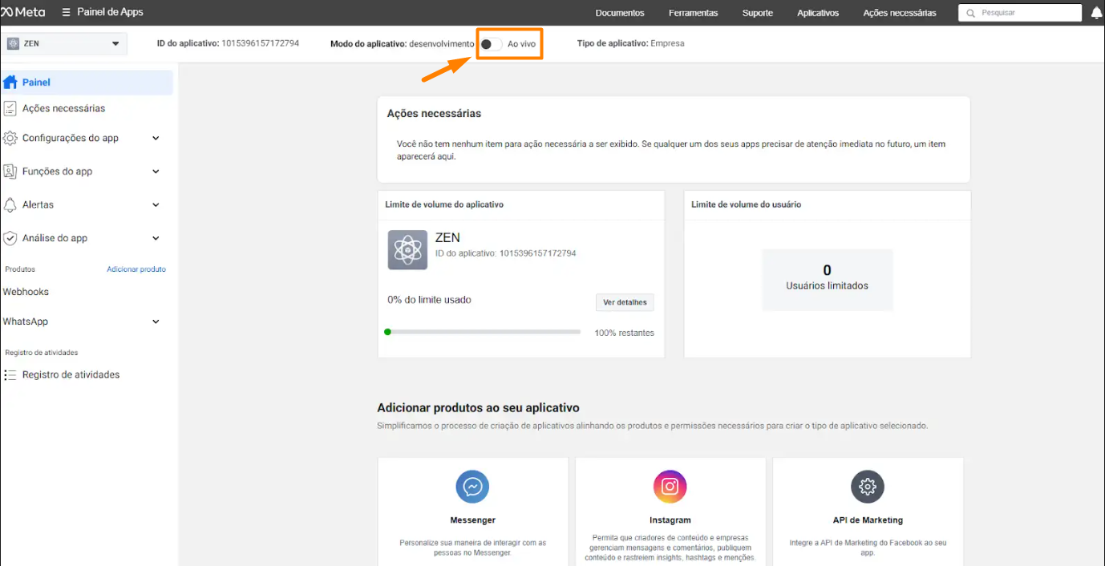This screenshot has width=1105, height=566.
Task: Click the notification bell icon
Action: 1096,13
